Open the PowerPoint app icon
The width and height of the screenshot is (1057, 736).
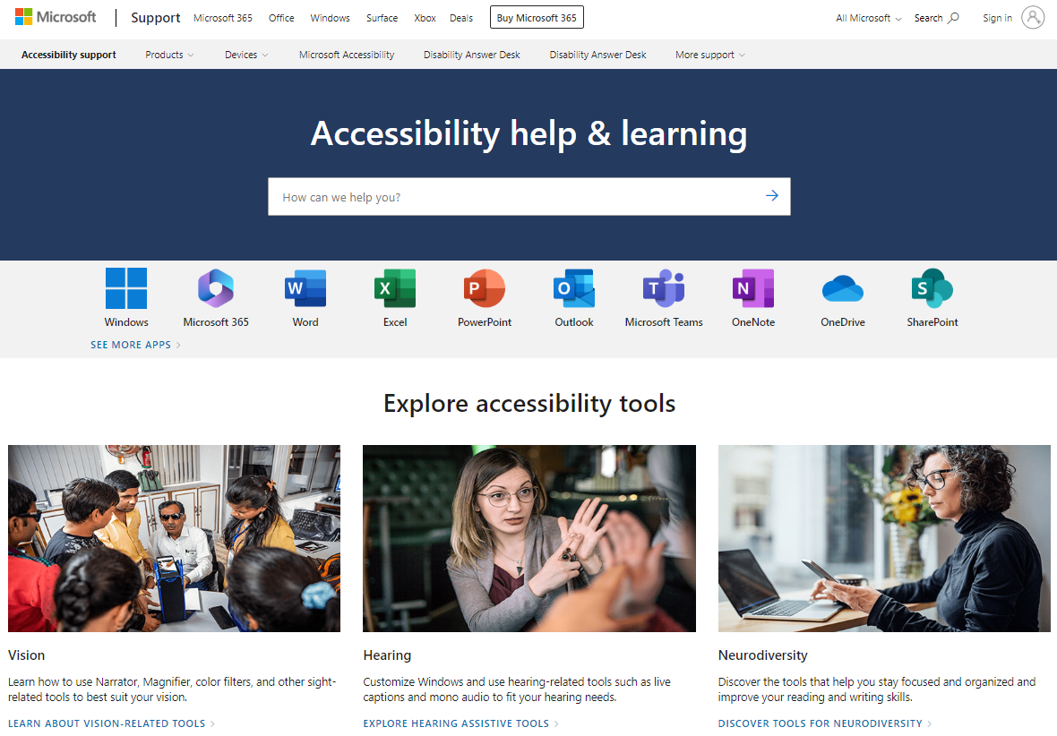(x=485, y=289)
